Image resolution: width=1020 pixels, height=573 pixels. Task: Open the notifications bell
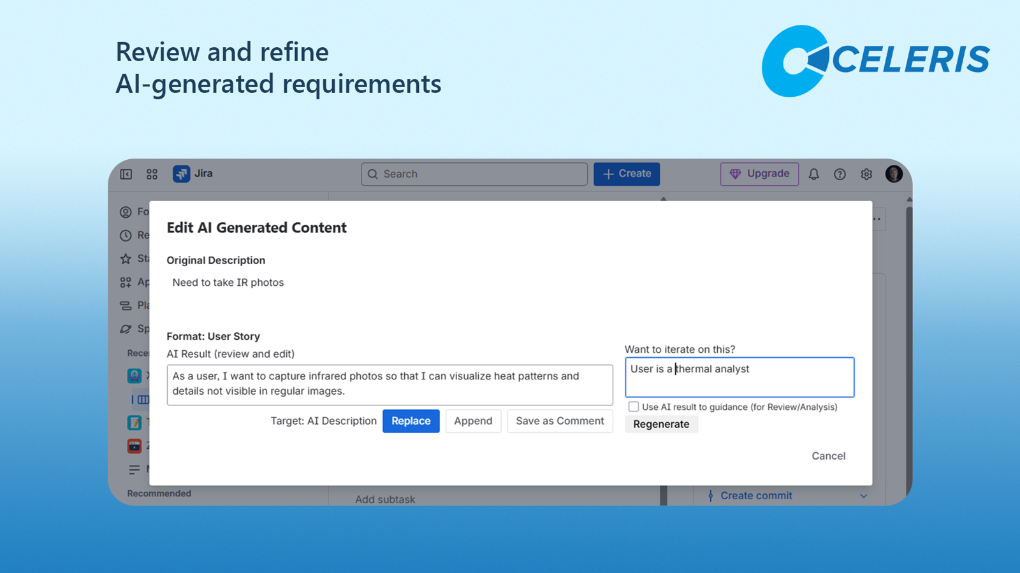coord(814,174)
